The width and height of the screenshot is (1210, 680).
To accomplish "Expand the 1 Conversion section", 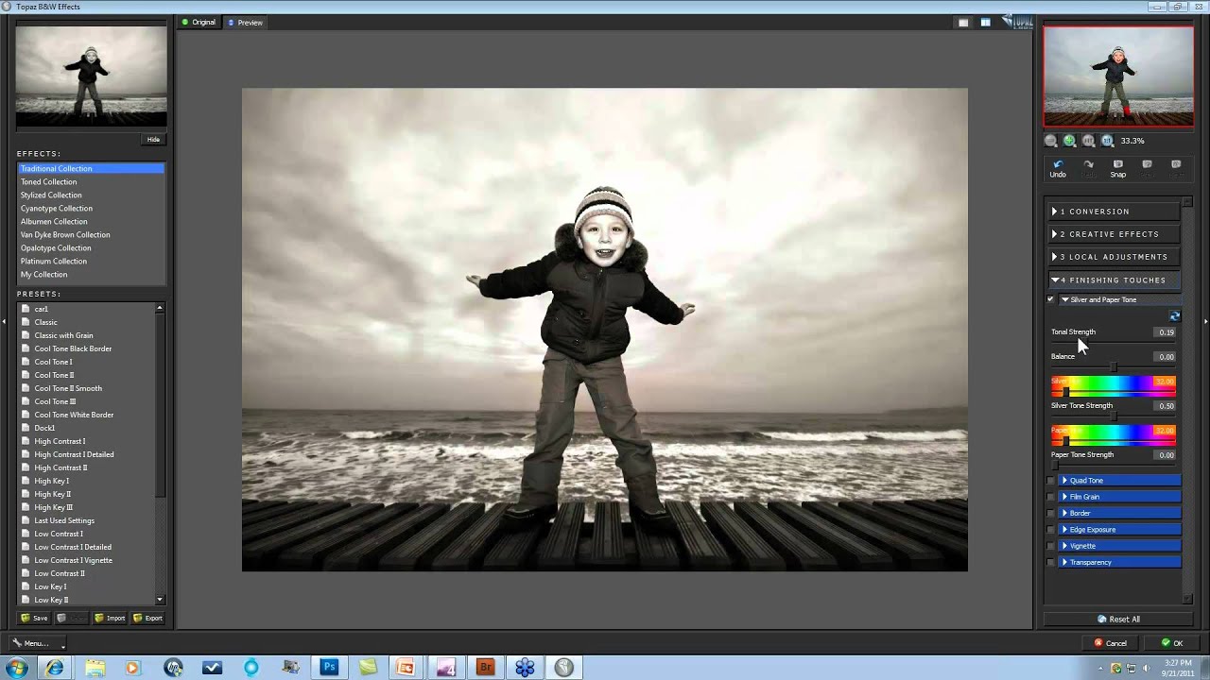I will coord(1115,212).
